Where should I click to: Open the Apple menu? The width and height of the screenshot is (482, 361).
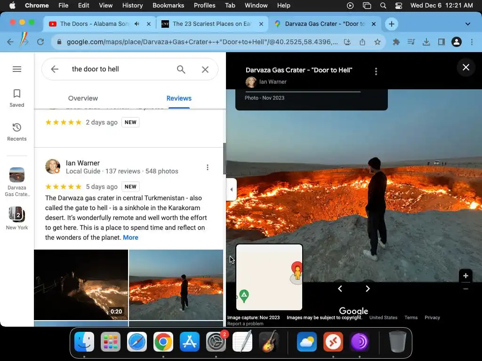(12, 6)
